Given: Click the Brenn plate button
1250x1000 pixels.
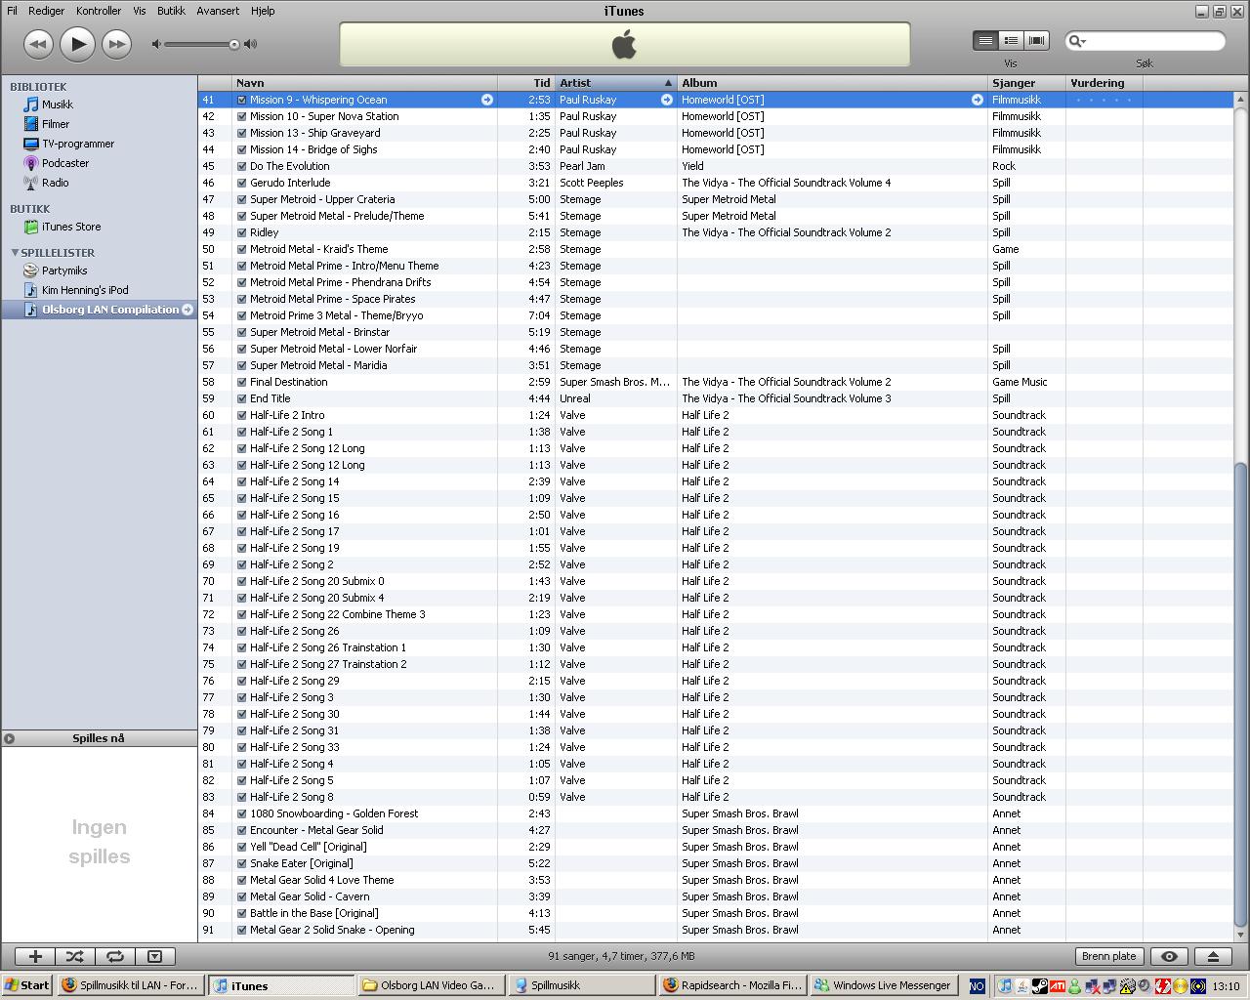Looking at the screenshot, I should pos(1109,957).
